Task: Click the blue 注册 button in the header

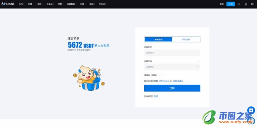Action: tap(231, 4)
